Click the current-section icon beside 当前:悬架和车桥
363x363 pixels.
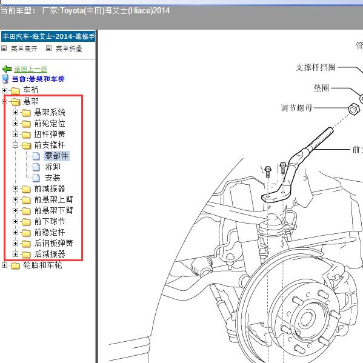tap(5, 79)
